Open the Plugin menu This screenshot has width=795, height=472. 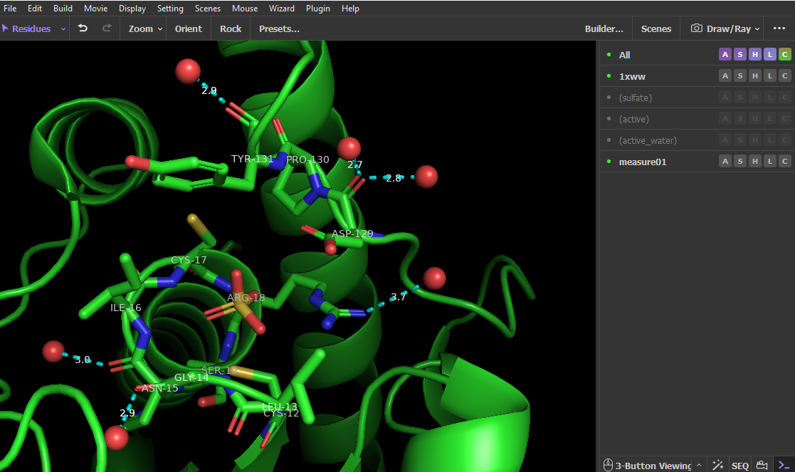pyautogui.click(x=317, y=9)
